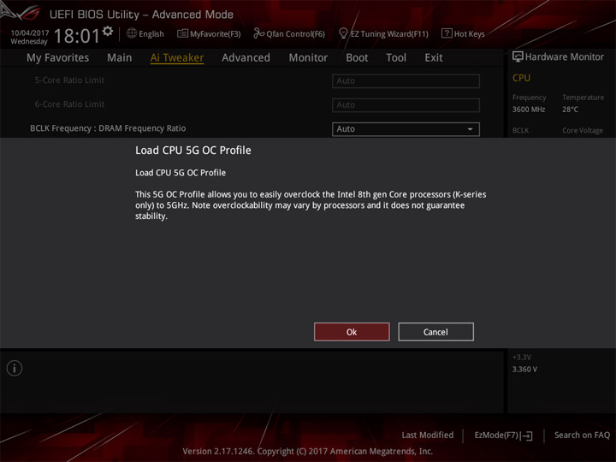Click the 3.360 V voltage value
Screen dimensions: 616x462
[x=524, y=370]
